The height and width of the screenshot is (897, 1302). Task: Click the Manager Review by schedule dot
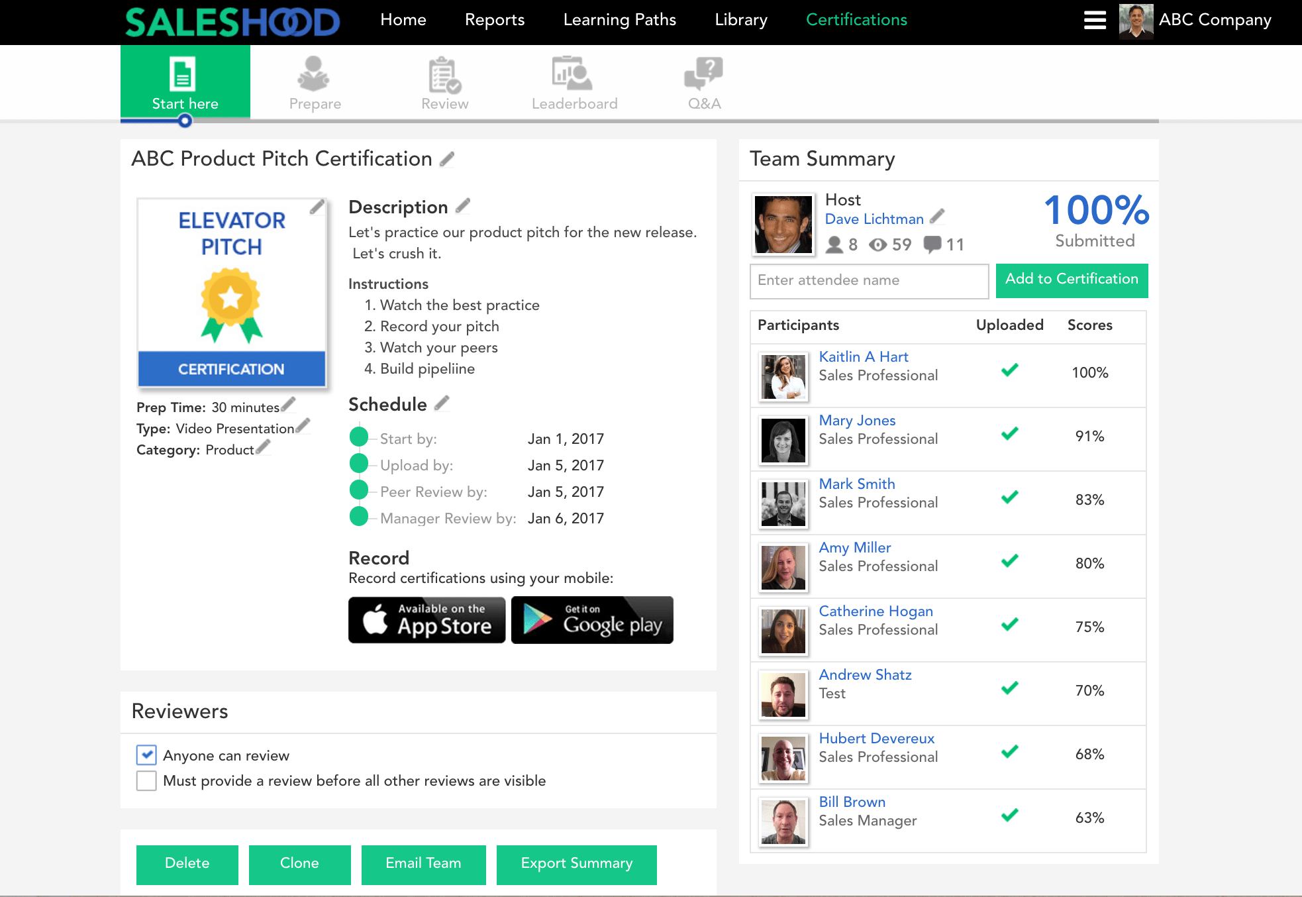358,516
